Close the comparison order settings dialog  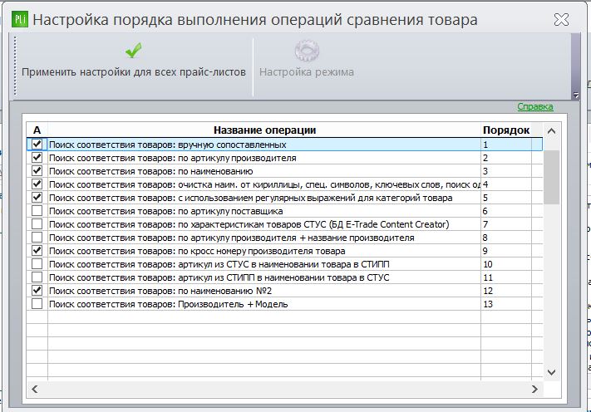click(x=561, y=20)
